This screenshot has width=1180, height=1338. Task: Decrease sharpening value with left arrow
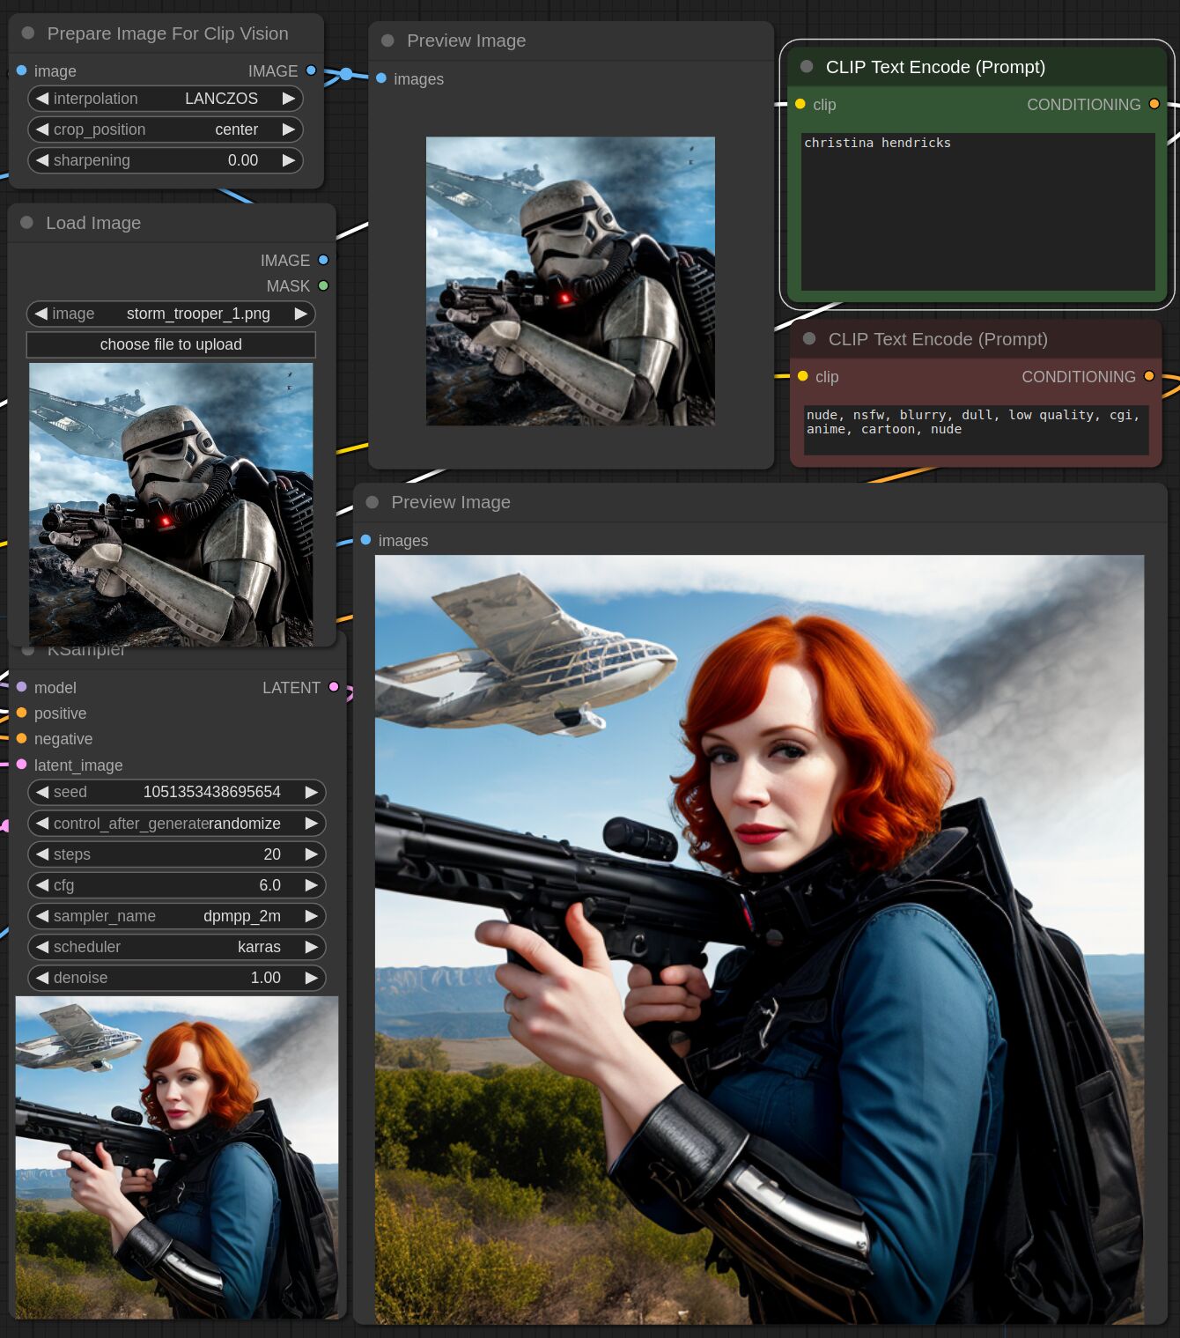(x=41, y=160)
